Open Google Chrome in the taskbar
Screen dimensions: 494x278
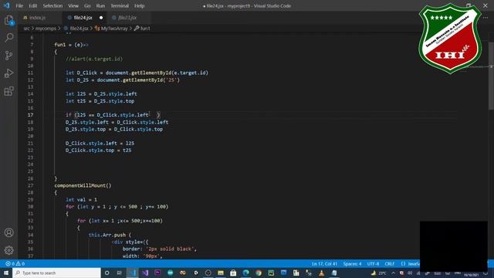click(x=259, y=273)
